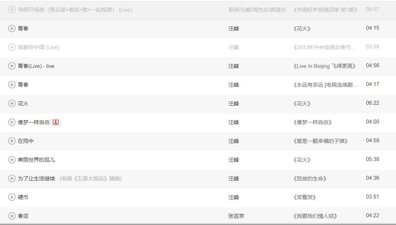Image resolution: width=396 pixels, height=225 pixels.
Task: Open song title 硬币
Action: click(x=23, y=197)
